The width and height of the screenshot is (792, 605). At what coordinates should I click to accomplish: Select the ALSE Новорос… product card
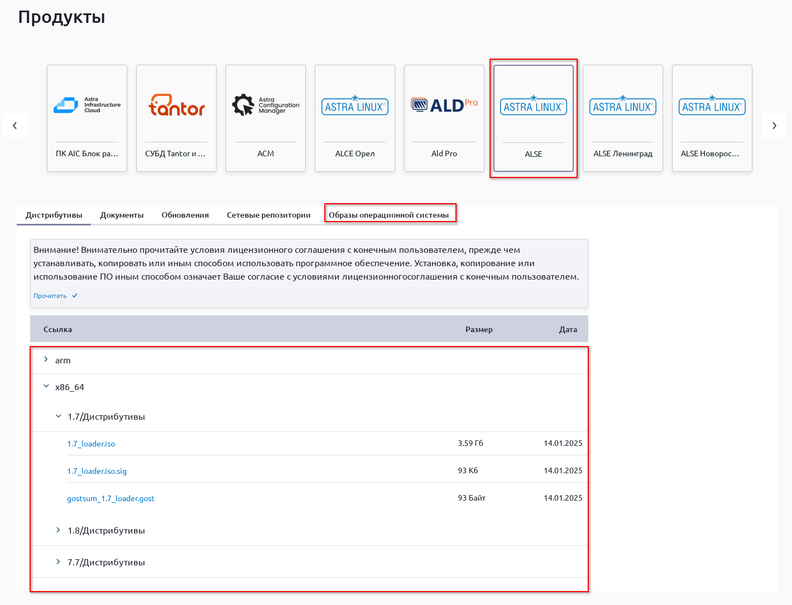(x=712, y=118)
